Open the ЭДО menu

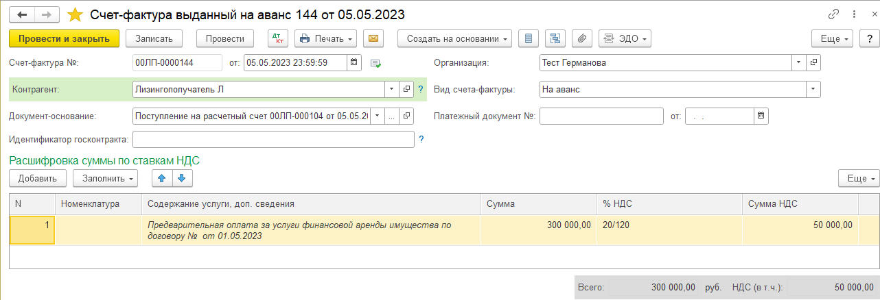coord(625,38)
